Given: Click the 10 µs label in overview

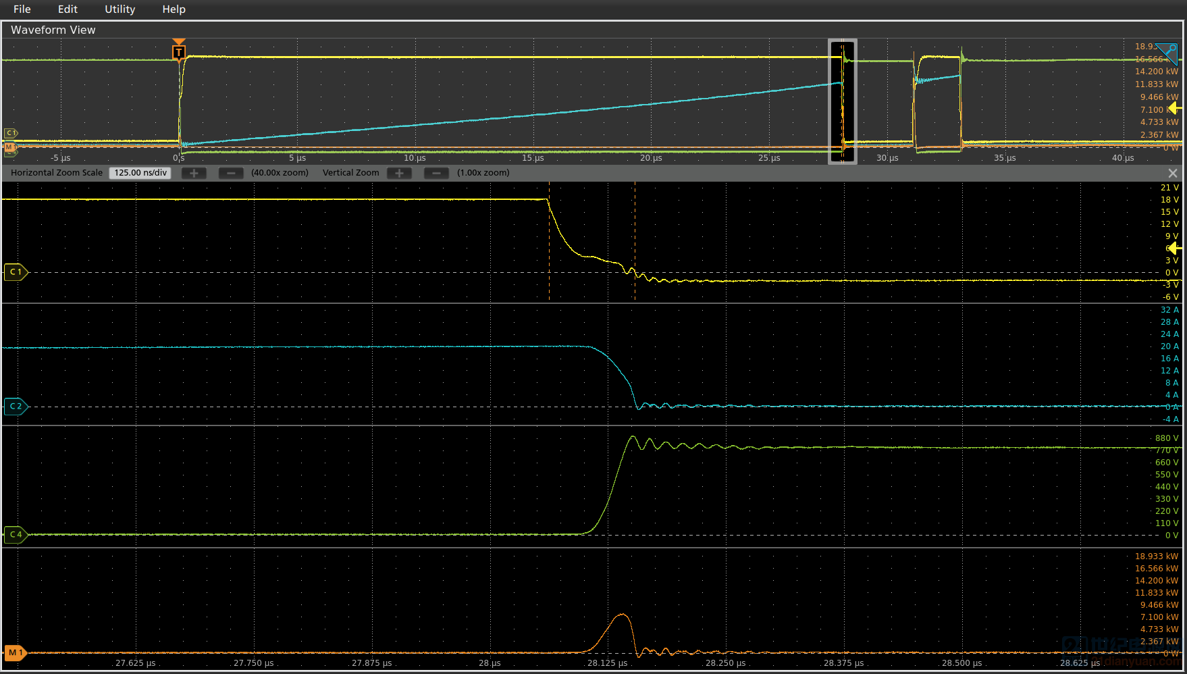Looking at the screenshot, I should (x=415, y=158).
